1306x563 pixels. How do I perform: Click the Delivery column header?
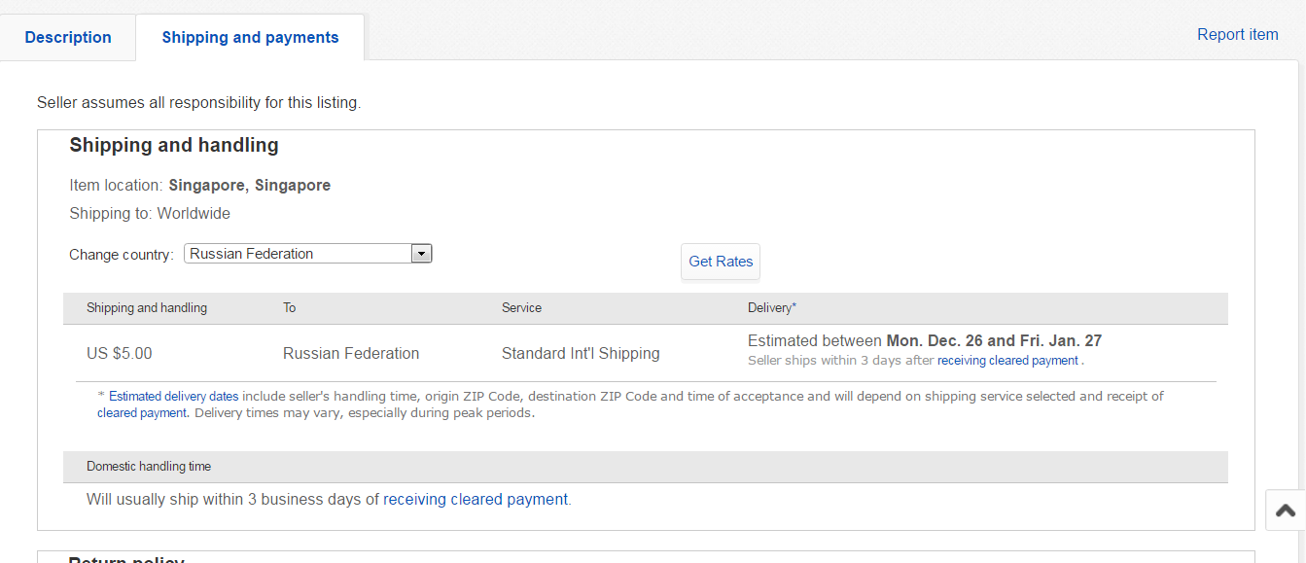771,308
